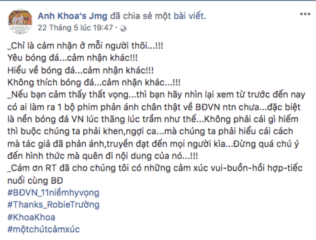Click the line 'Không thích bóng đá...cảm nhận khác'

click(x=94, y=83)
